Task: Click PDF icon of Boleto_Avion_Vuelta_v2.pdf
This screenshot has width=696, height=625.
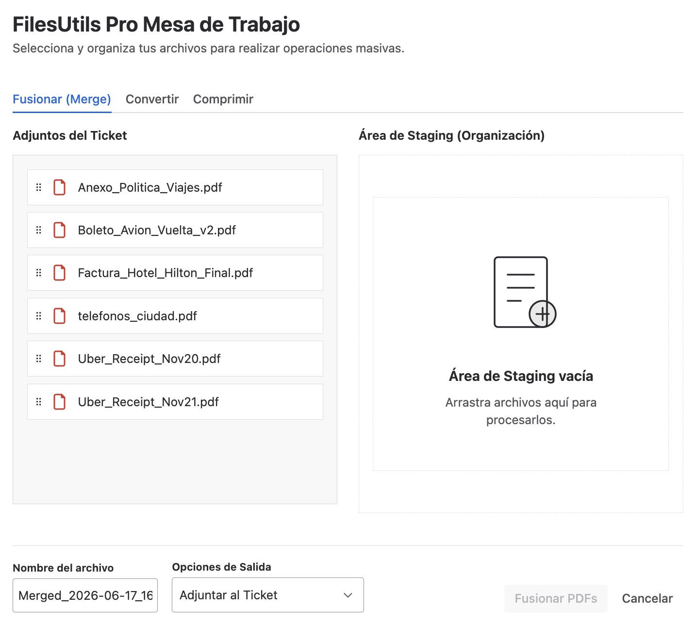Action: 60,230
